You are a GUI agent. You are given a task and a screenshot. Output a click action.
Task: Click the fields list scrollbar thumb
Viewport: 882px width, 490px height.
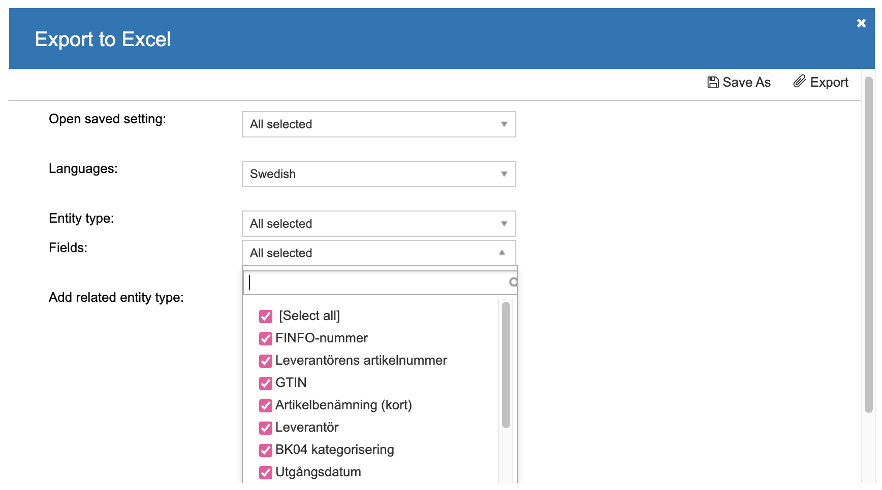[x=506, y=365]
